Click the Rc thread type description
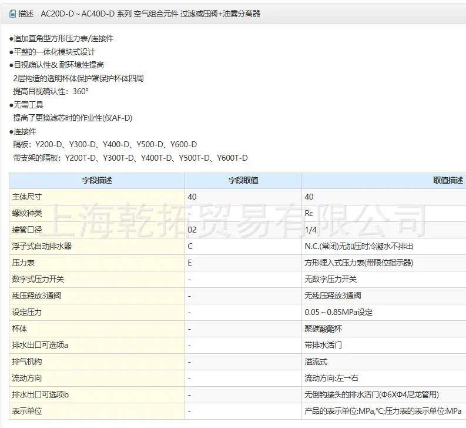This screenshot has width=466, height=428. pyautogui.click(x=309, y=213)
